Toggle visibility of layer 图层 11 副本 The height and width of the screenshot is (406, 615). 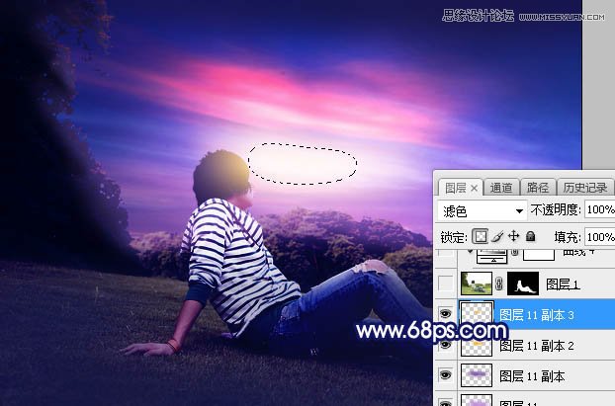pos(445,375)
